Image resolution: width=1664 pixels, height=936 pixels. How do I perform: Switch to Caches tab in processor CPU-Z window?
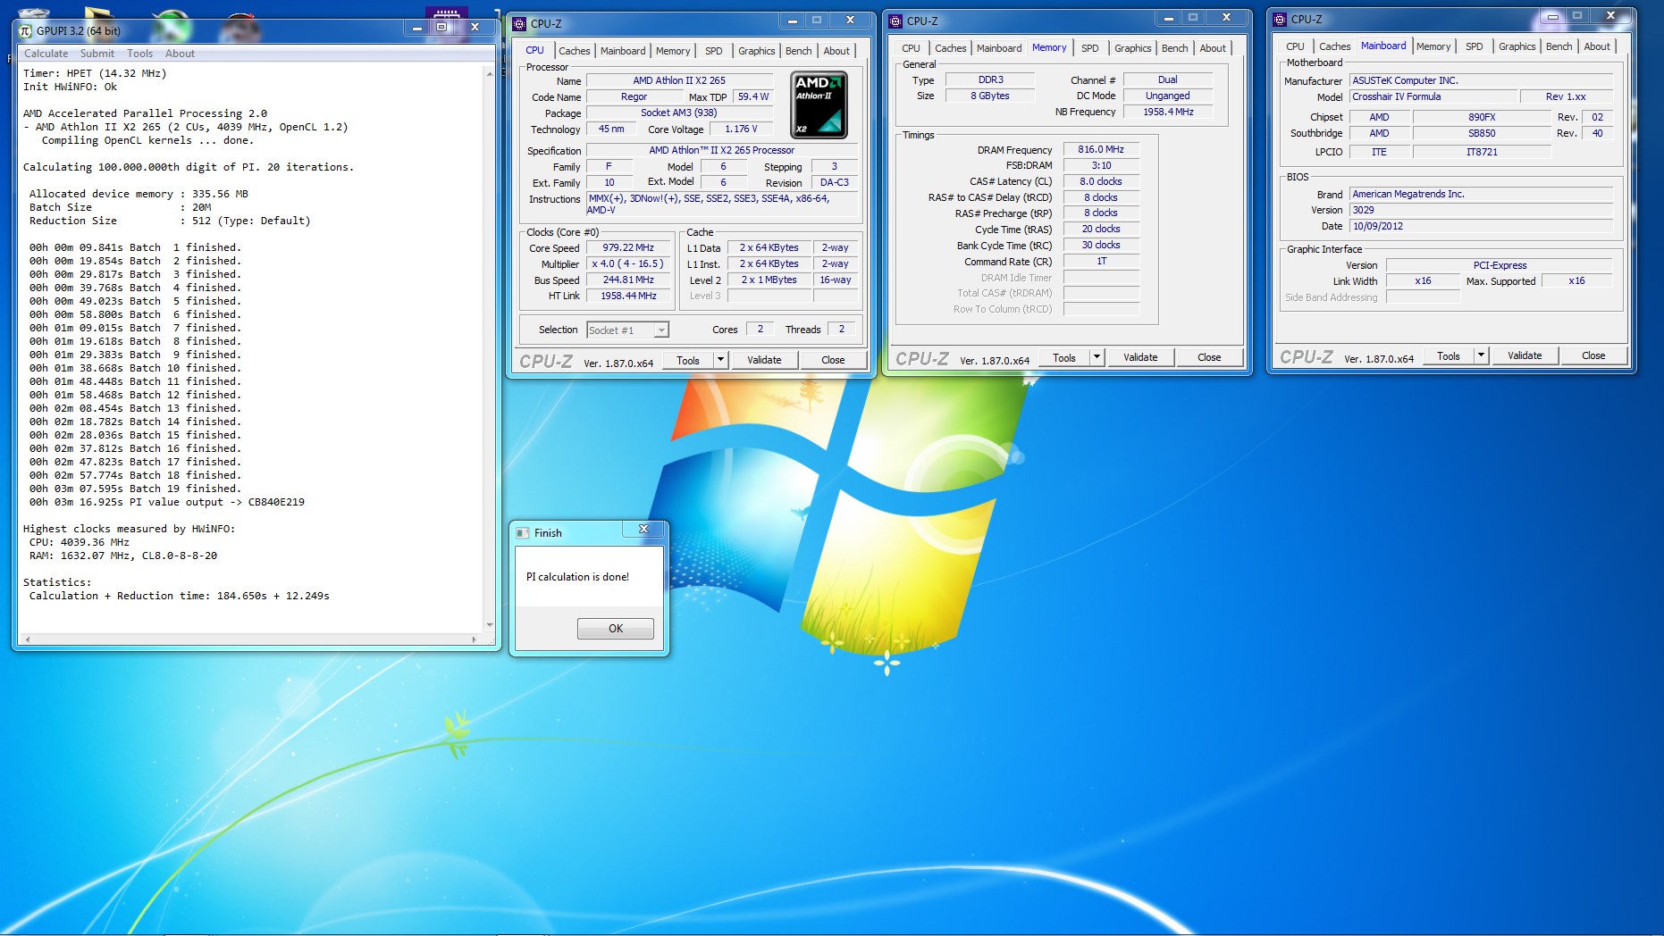pos(575,51)
